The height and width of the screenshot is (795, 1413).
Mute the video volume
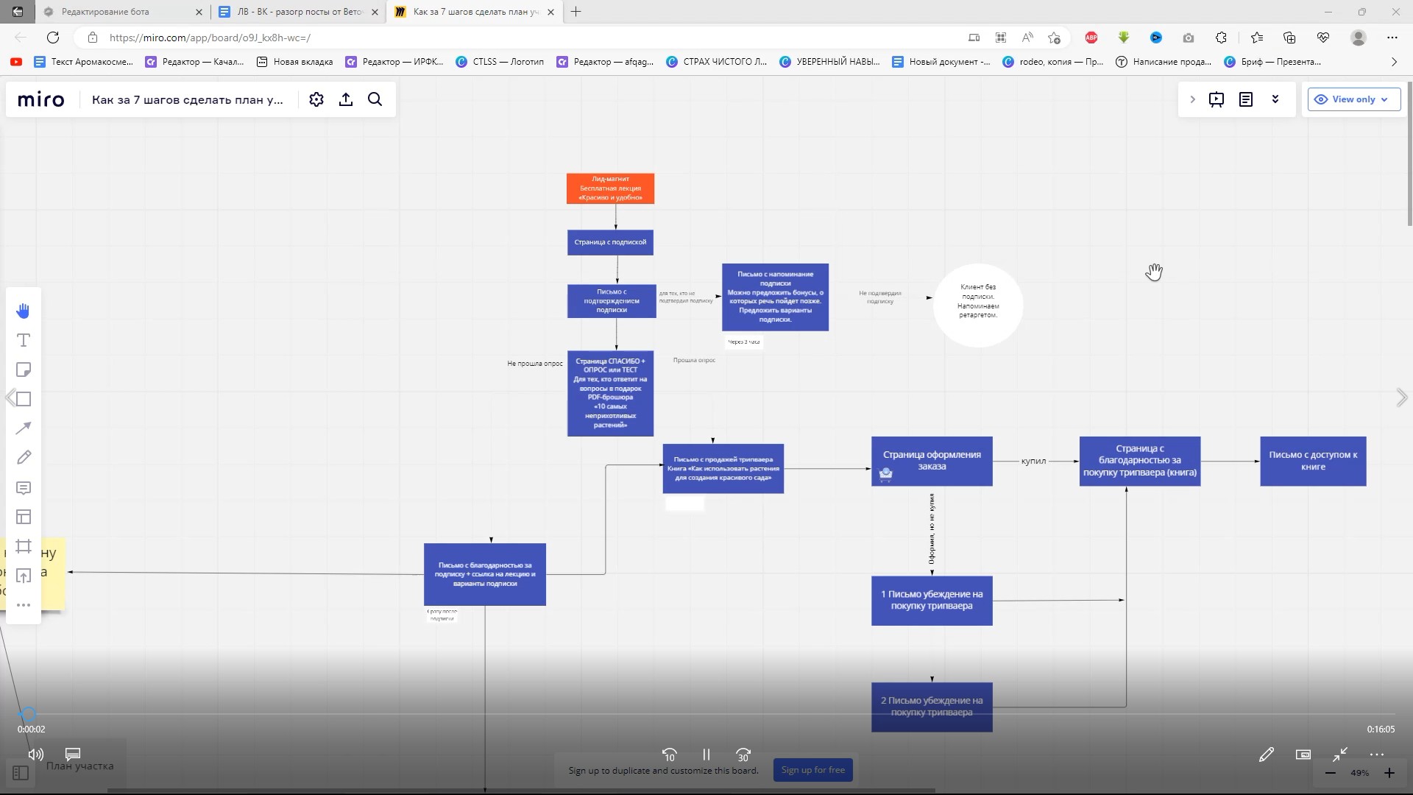[x=35, y=755]
